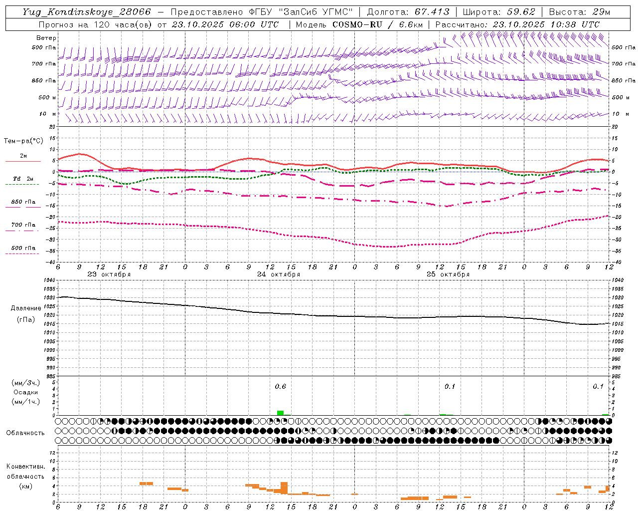Select the latitude value Широта: 59.62
Viewport: 638px width, 511px height.
pos(499,12)
